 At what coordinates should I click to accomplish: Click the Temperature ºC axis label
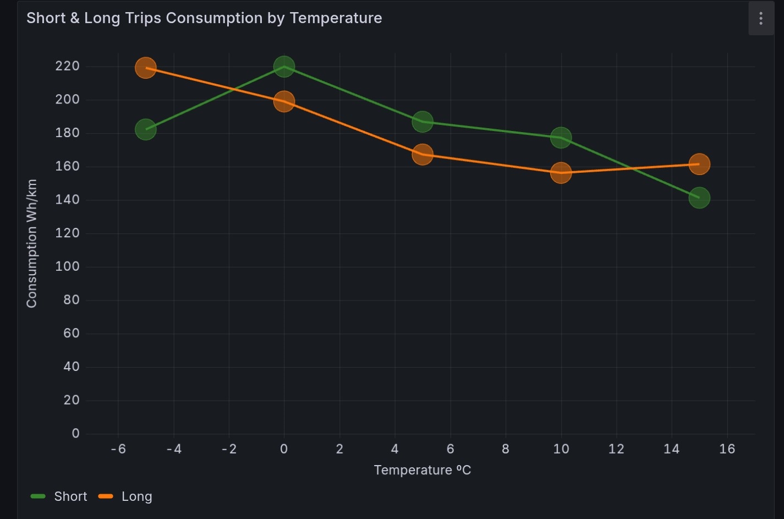coord(423,470)
